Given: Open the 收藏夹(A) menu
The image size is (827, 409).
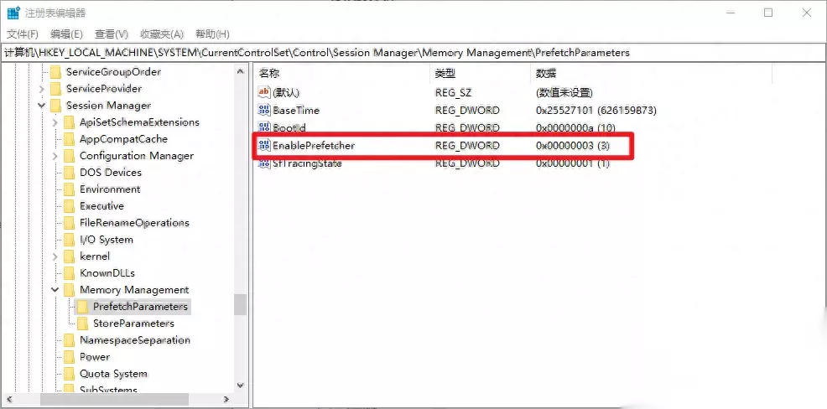Looking at the screenshot, I should click(161, 34).
